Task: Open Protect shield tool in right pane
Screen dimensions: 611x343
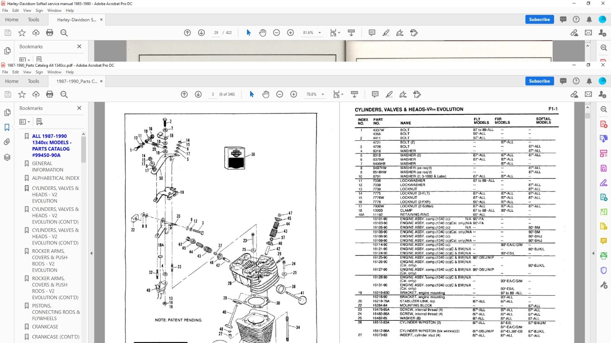Action: [x=604, y=270]
